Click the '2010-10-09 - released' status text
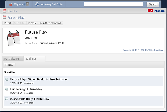167x112 pixels. 22,103
